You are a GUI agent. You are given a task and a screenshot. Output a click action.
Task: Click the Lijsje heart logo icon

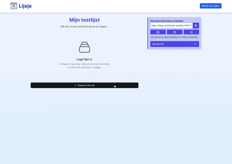14,6
